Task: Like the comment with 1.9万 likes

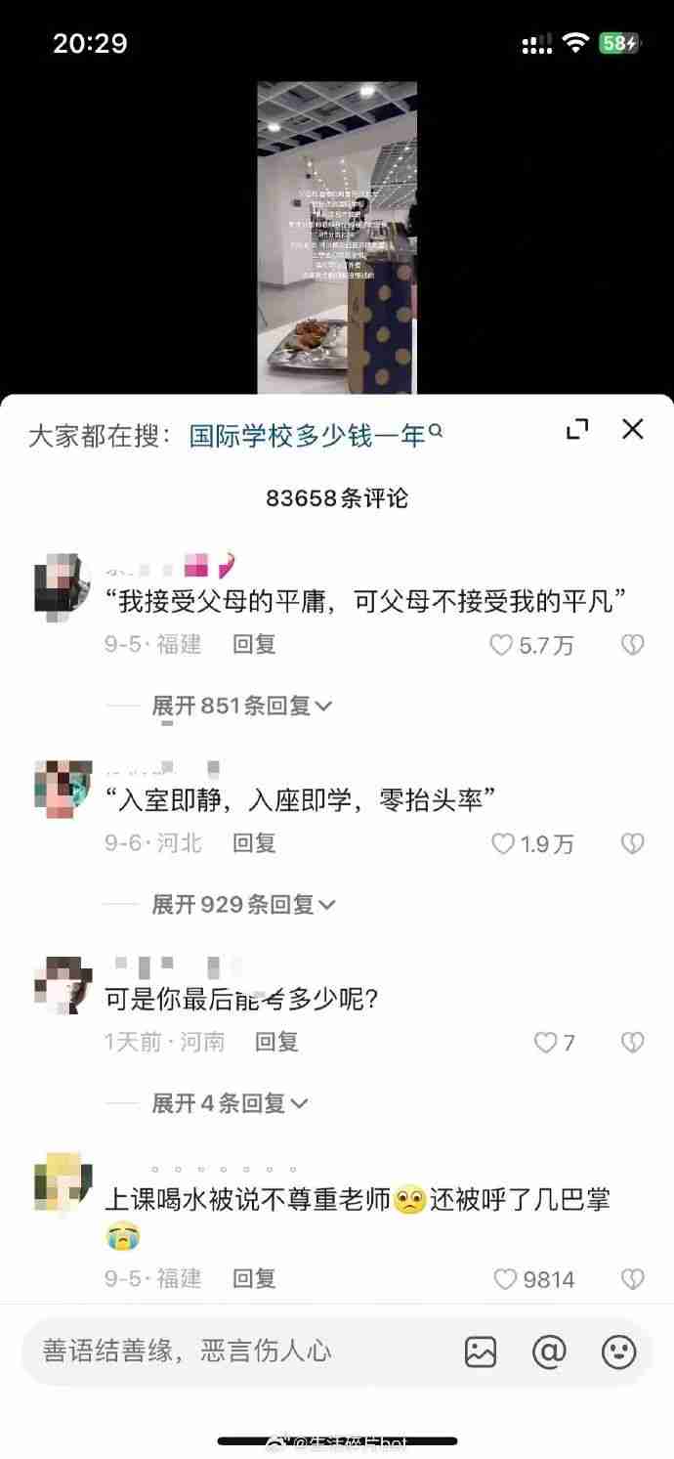Action: pos(502,843)
